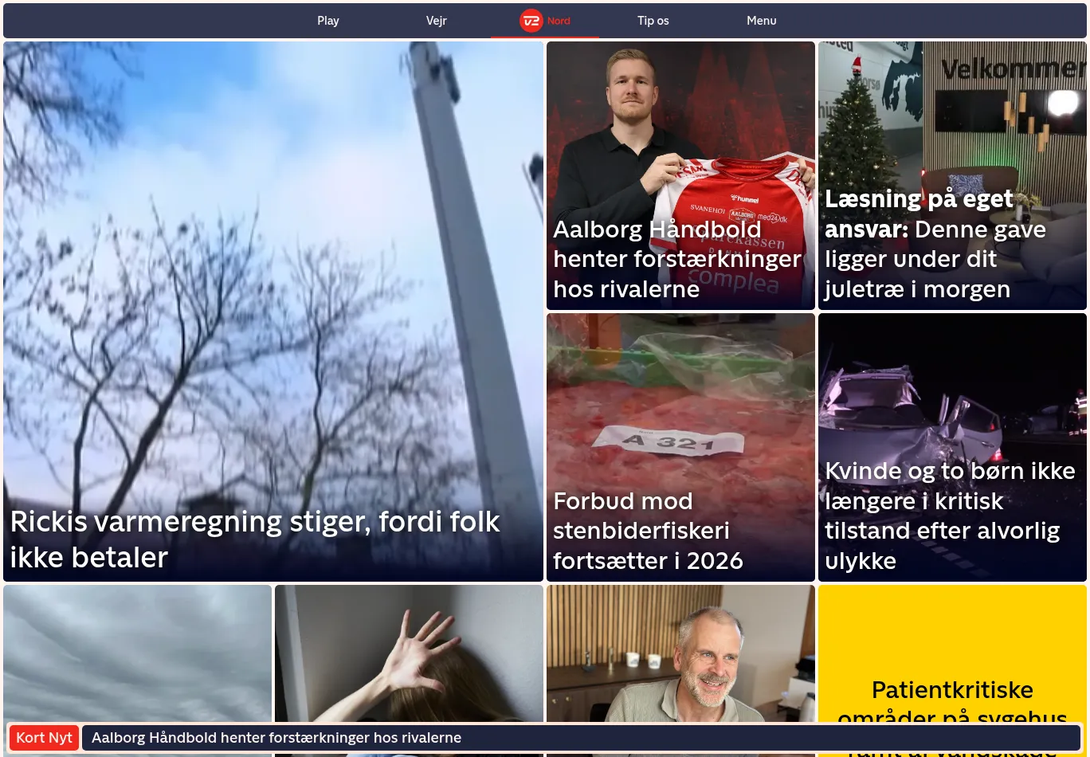Open story showing a raised hand
The width and height of the screenshot is (1090, 757).
pos(409,653)
